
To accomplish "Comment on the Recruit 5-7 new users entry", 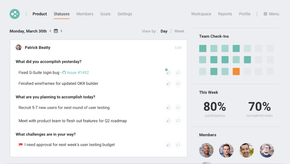I will pyautogui.click(x=178, y=108).
